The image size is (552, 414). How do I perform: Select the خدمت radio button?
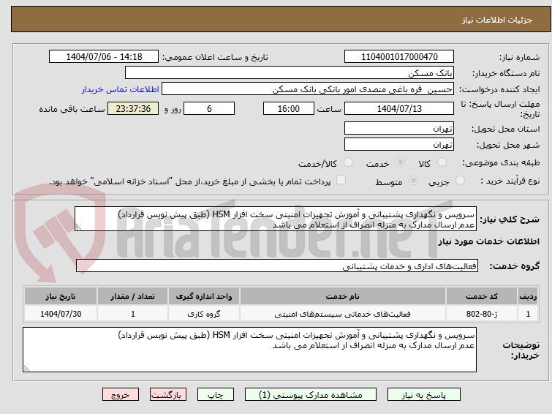(400, 162)
